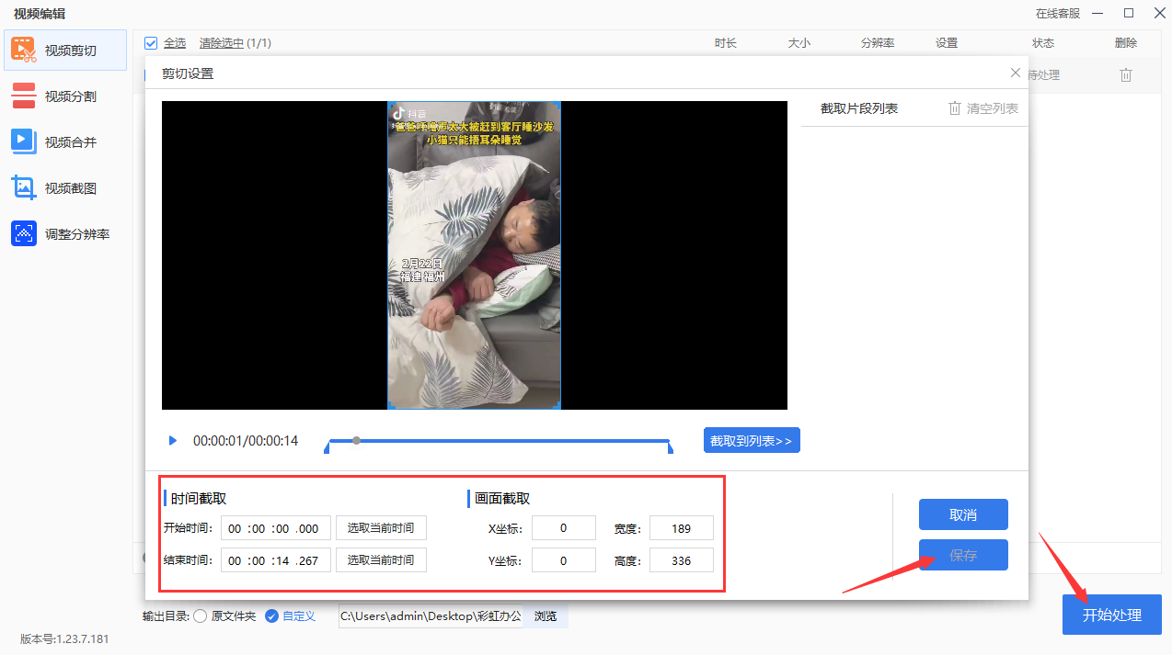This screenshot has height=655, width=1172.
Task: Click the trash delete icon in file row
Action: pos(1125,75)
